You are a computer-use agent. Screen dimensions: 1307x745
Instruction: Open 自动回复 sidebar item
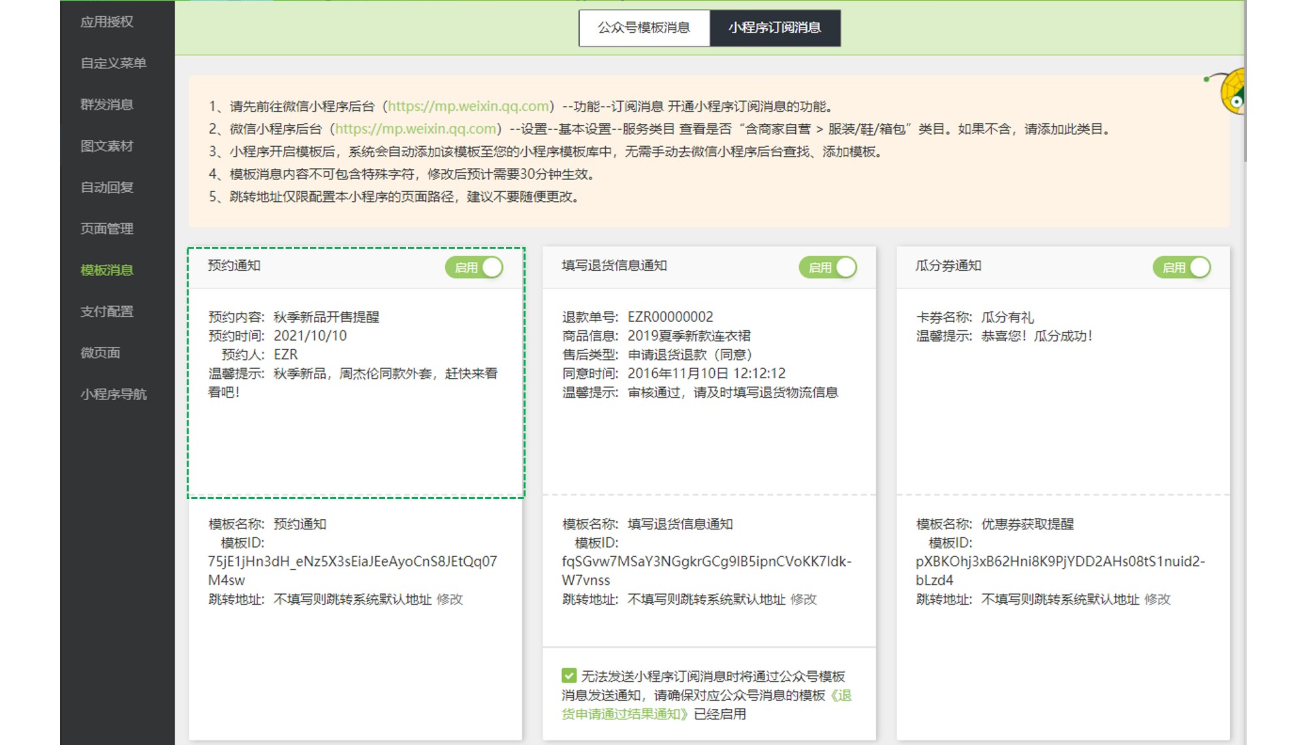coord(106,187)
